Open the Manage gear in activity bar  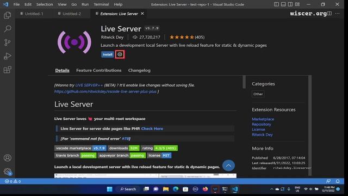(x=7, y=171)
